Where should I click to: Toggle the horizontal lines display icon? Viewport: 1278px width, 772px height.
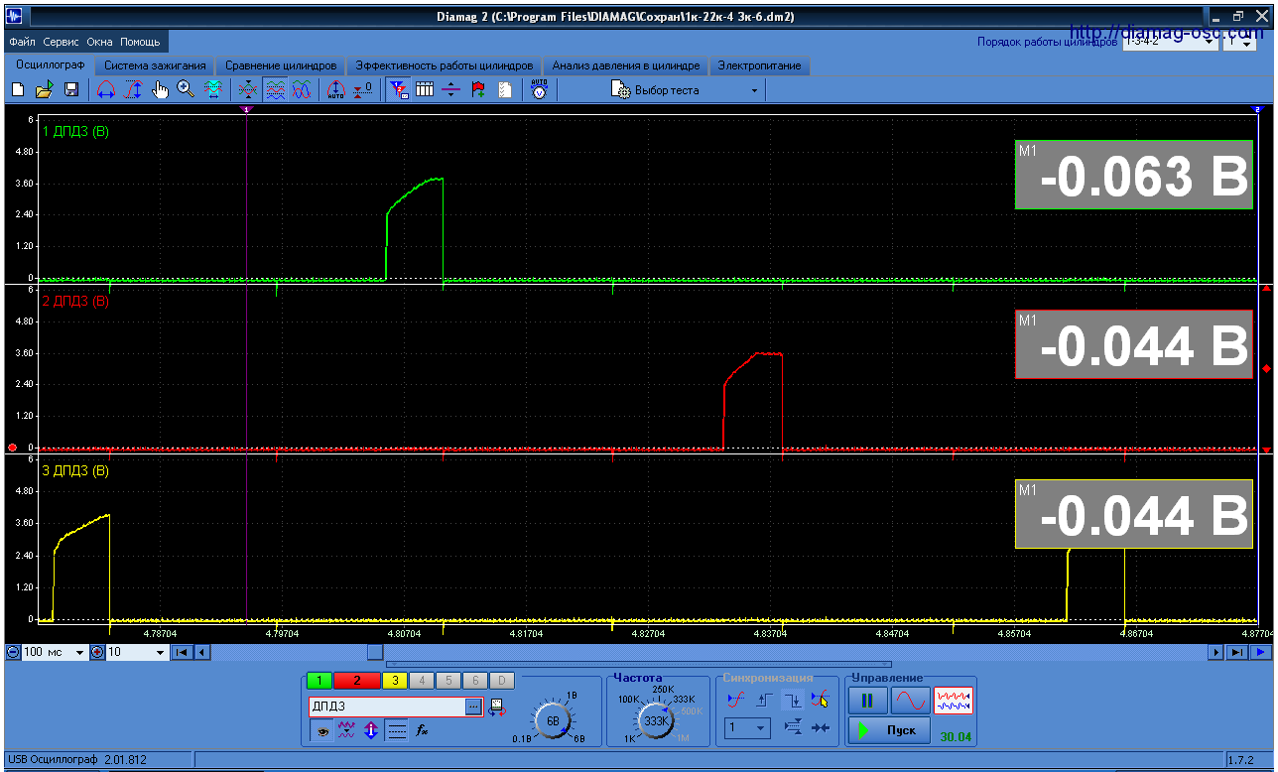coord(396,731)
